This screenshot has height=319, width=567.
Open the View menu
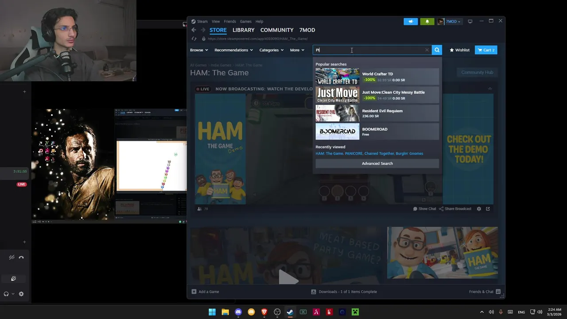click(x=216, y=21)
